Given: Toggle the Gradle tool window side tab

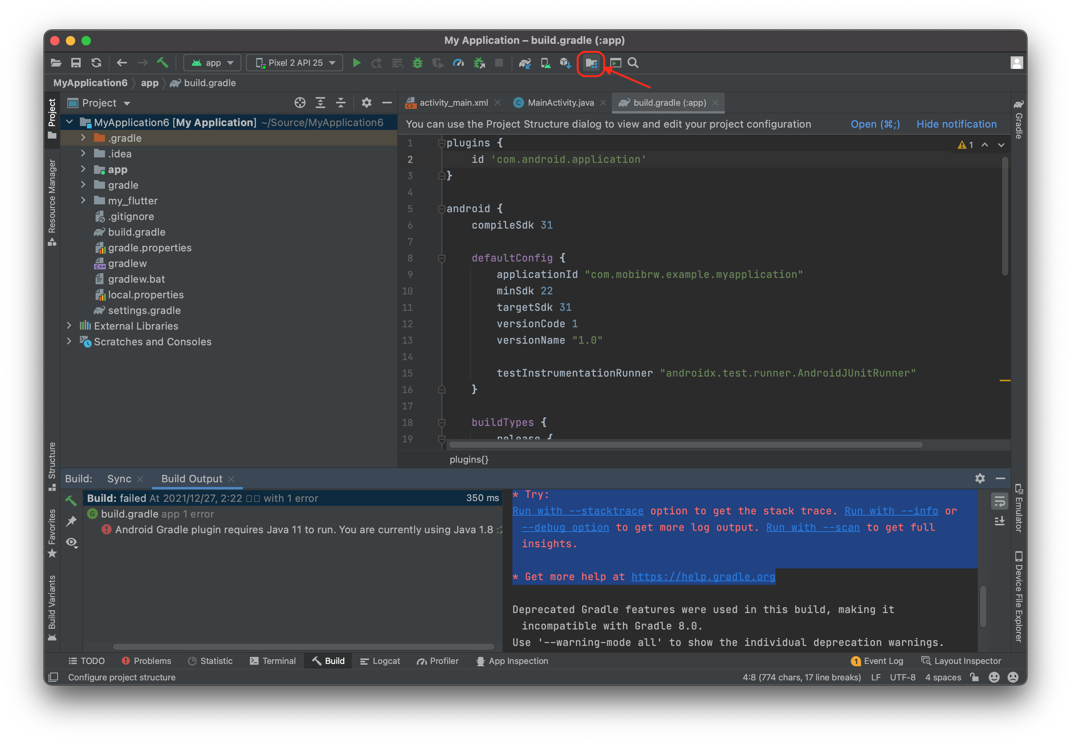Looking at the screenshot, I should click(1019, 119).
